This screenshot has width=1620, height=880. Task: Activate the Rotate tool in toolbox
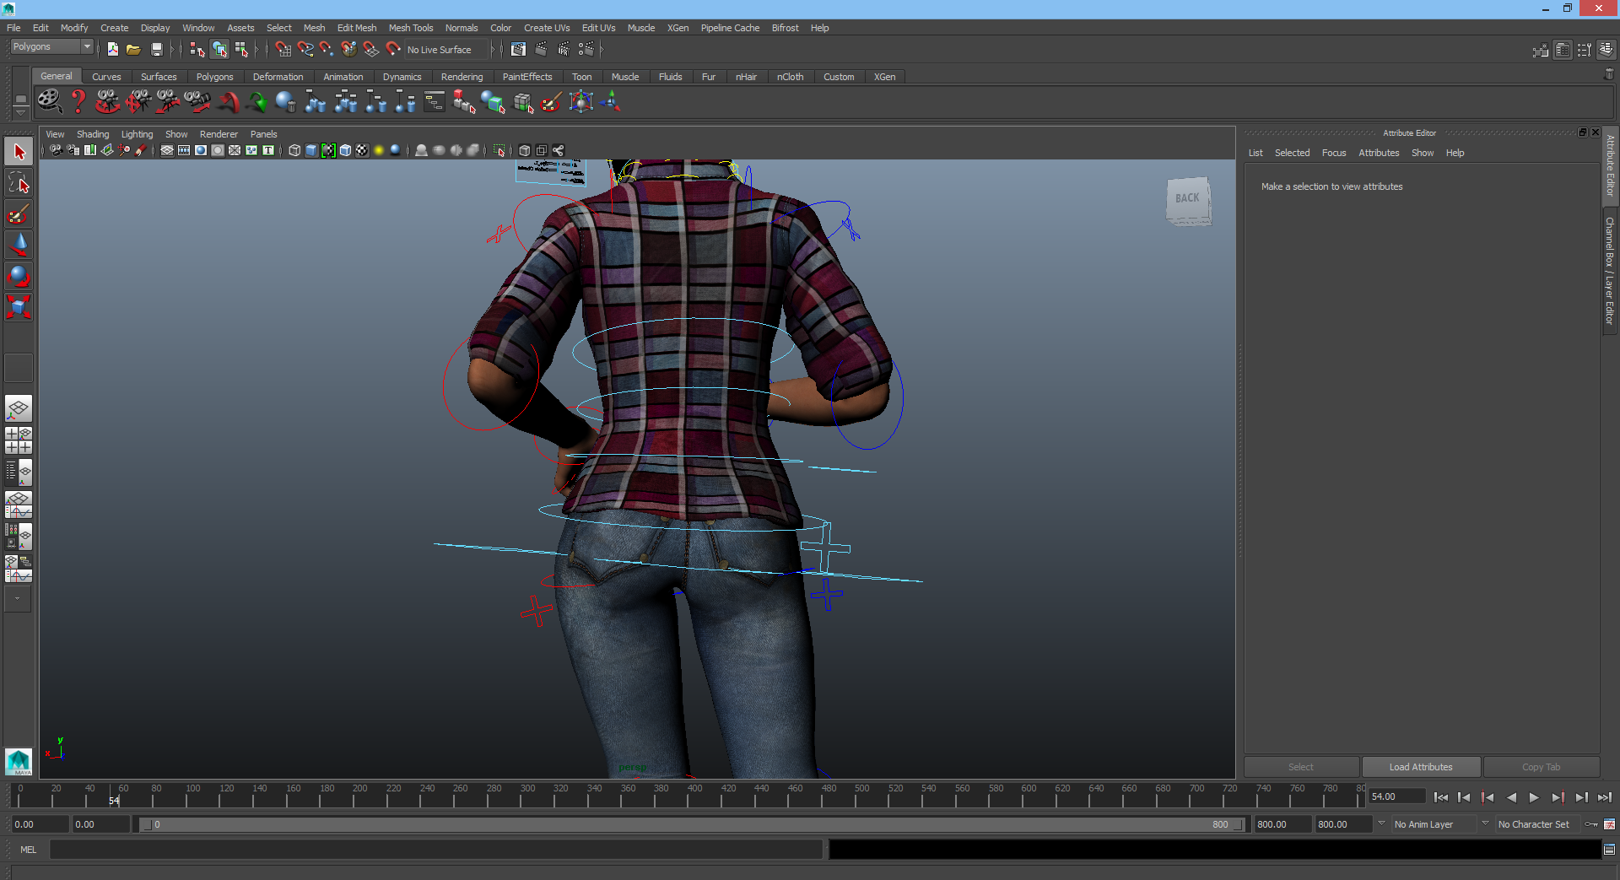click(19, 276)
